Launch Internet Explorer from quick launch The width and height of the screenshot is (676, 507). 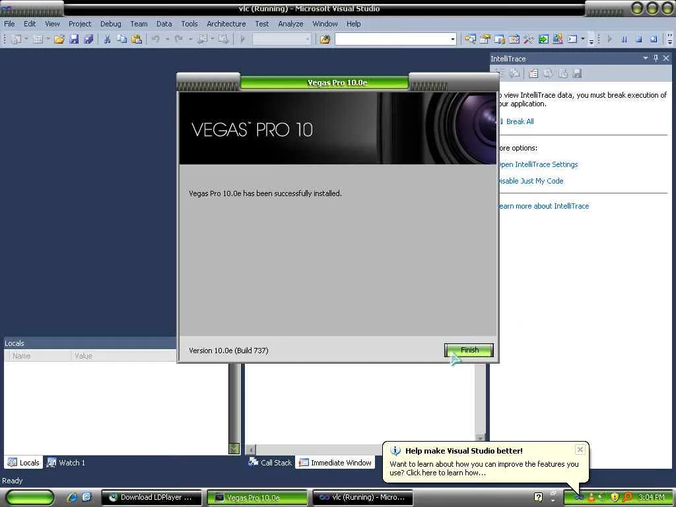72,497
